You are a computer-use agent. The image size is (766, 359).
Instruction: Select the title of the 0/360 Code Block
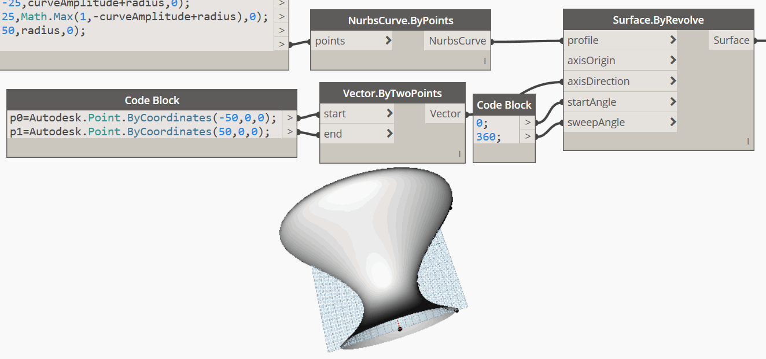(504, 105)
